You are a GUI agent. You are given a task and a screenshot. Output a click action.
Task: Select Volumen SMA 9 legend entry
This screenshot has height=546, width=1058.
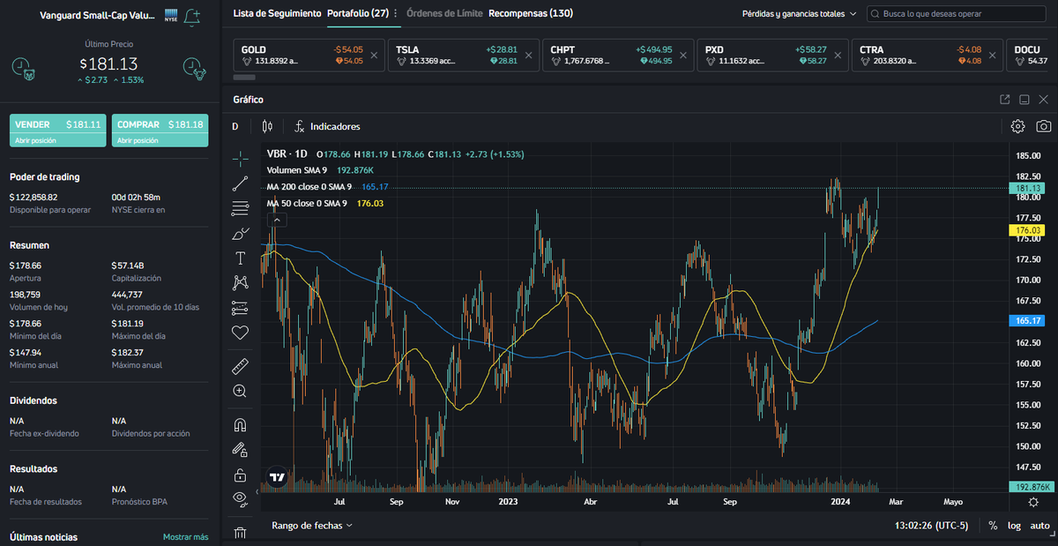[x=297, y=170]
